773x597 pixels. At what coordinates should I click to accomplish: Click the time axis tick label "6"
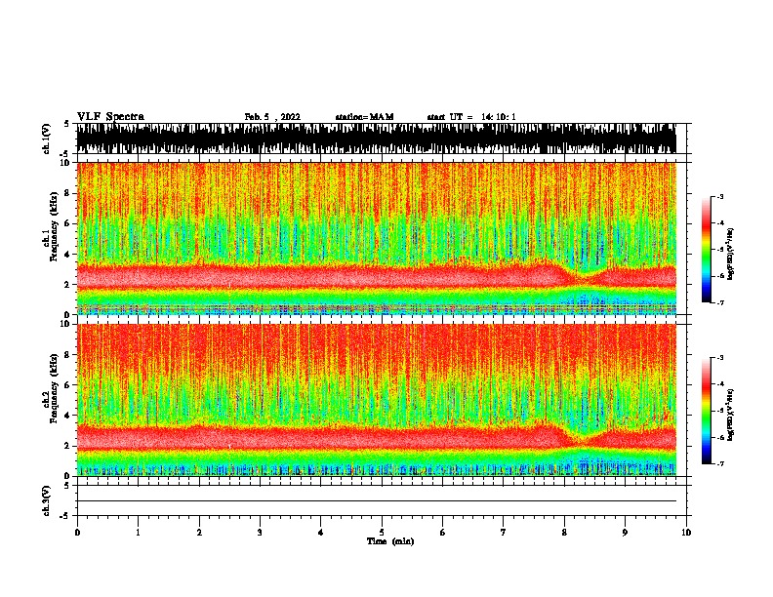(x=442, y=533)
